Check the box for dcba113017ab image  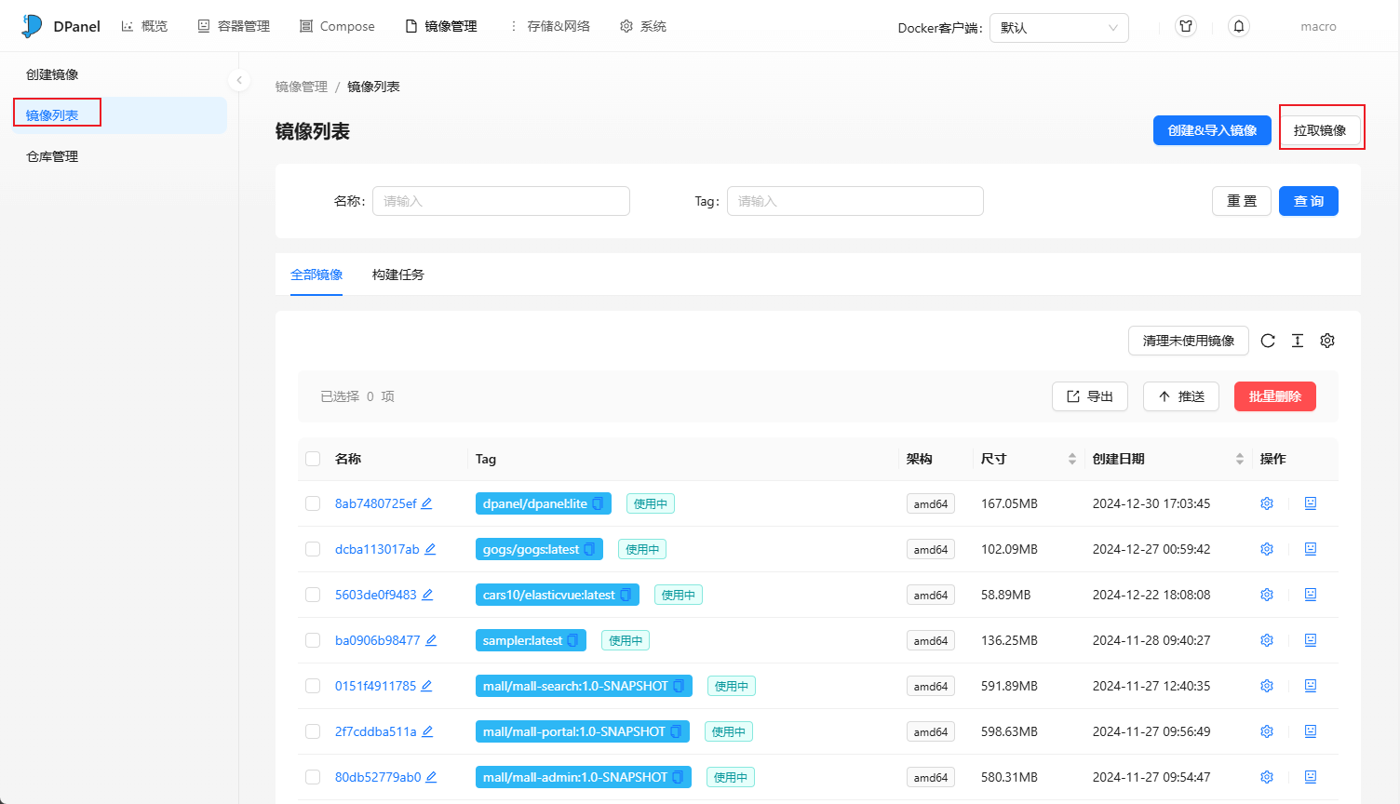313,549
